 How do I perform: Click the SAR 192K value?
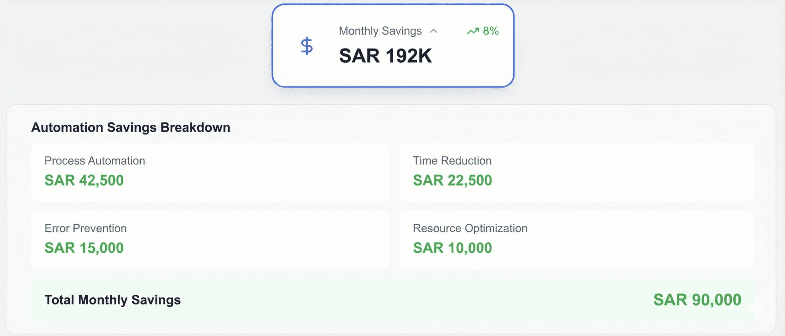[x=385, y=56]
